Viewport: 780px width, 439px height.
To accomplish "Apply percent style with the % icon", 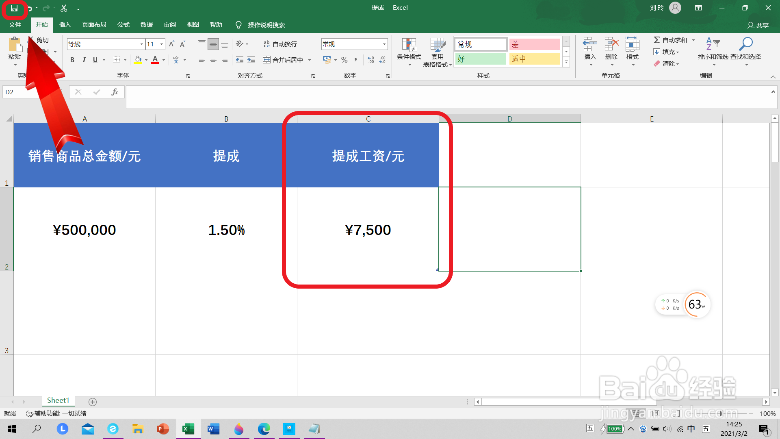I will pyautogui.click(x=344, y=60).
